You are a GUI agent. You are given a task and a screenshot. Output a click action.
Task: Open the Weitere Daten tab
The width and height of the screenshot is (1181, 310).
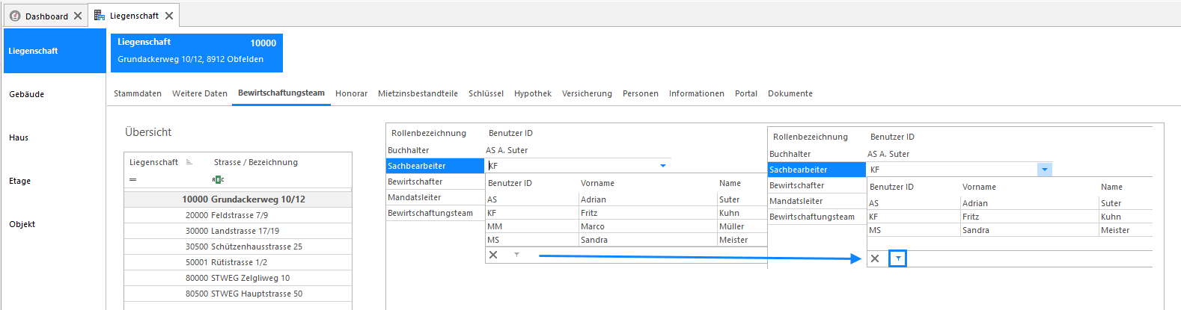pyautogui.click(x=200, y=93)
